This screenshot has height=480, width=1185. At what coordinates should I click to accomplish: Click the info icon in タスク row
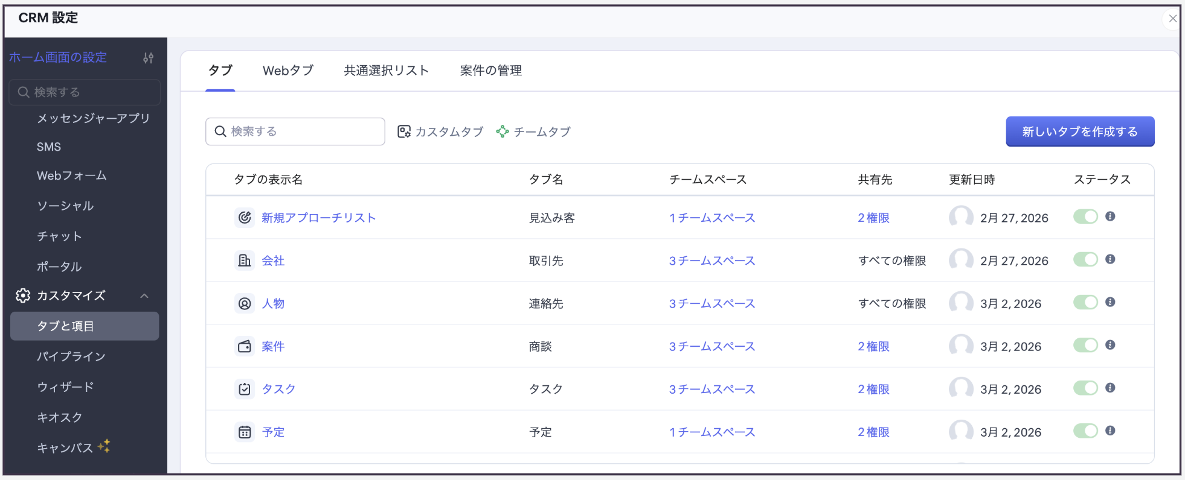pos(1110,388)
